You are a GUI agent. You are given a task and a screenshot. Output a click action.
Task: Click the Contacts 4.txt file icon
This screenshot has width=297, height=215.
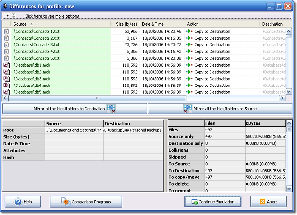(x=6, y=51)
